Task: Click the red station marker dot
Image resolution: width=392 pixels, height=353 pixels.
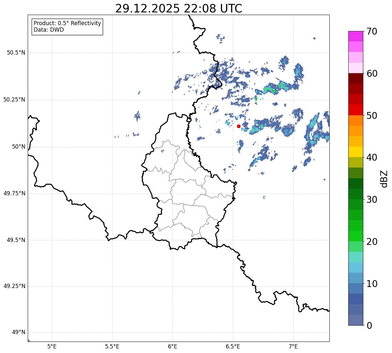Action: click(239, 126)
